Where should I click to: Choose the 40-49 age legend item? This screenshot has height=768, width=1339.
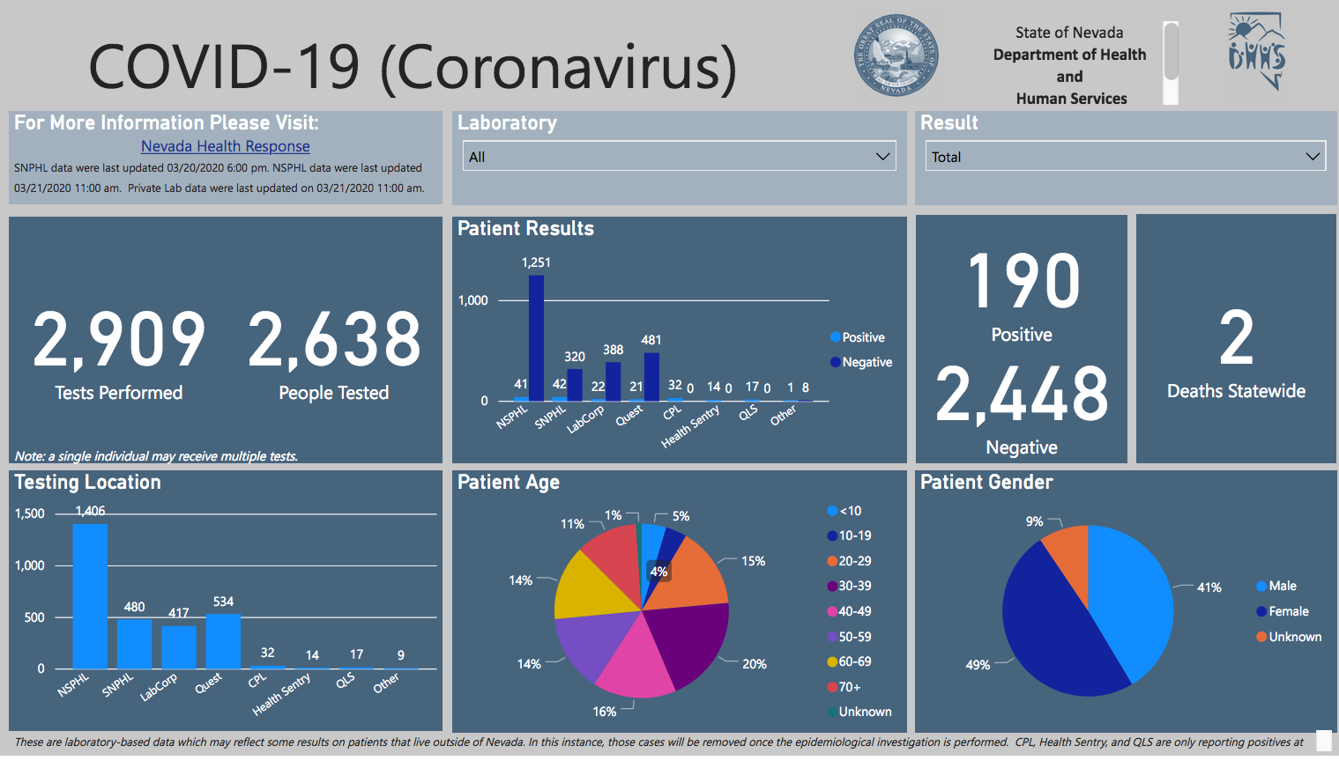tap(849, 611)
